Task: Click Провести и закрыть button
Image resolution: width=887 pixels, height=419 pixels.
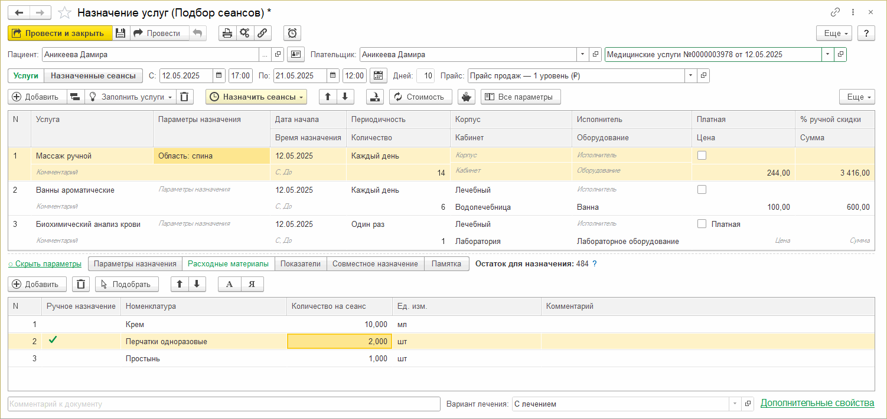Action: (x=60, y=33)
